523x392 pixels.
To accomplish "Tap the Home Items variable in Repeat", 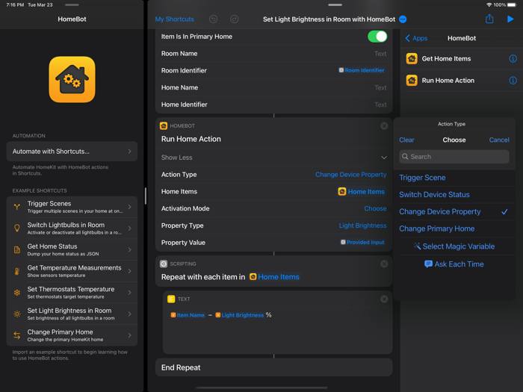I will click(x=274, y=277).
